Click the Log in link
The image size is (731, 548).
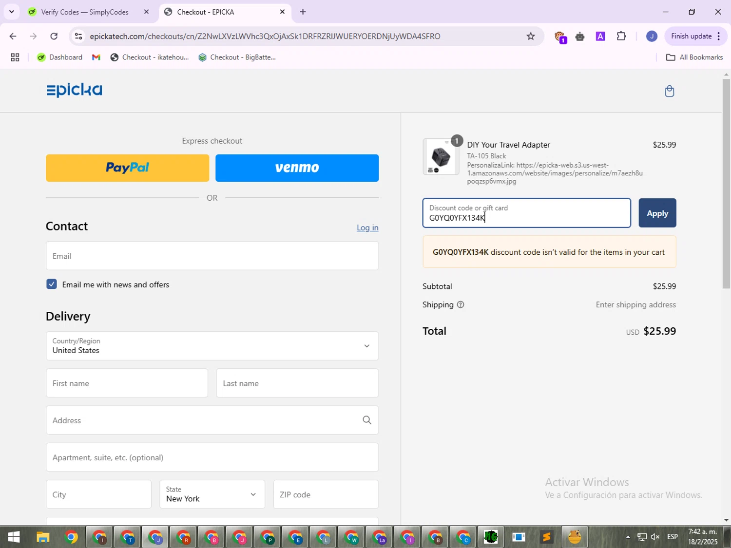367,227
